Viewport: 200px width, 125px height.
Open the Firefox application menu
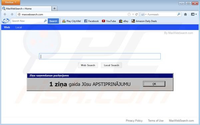pos(11,2)
